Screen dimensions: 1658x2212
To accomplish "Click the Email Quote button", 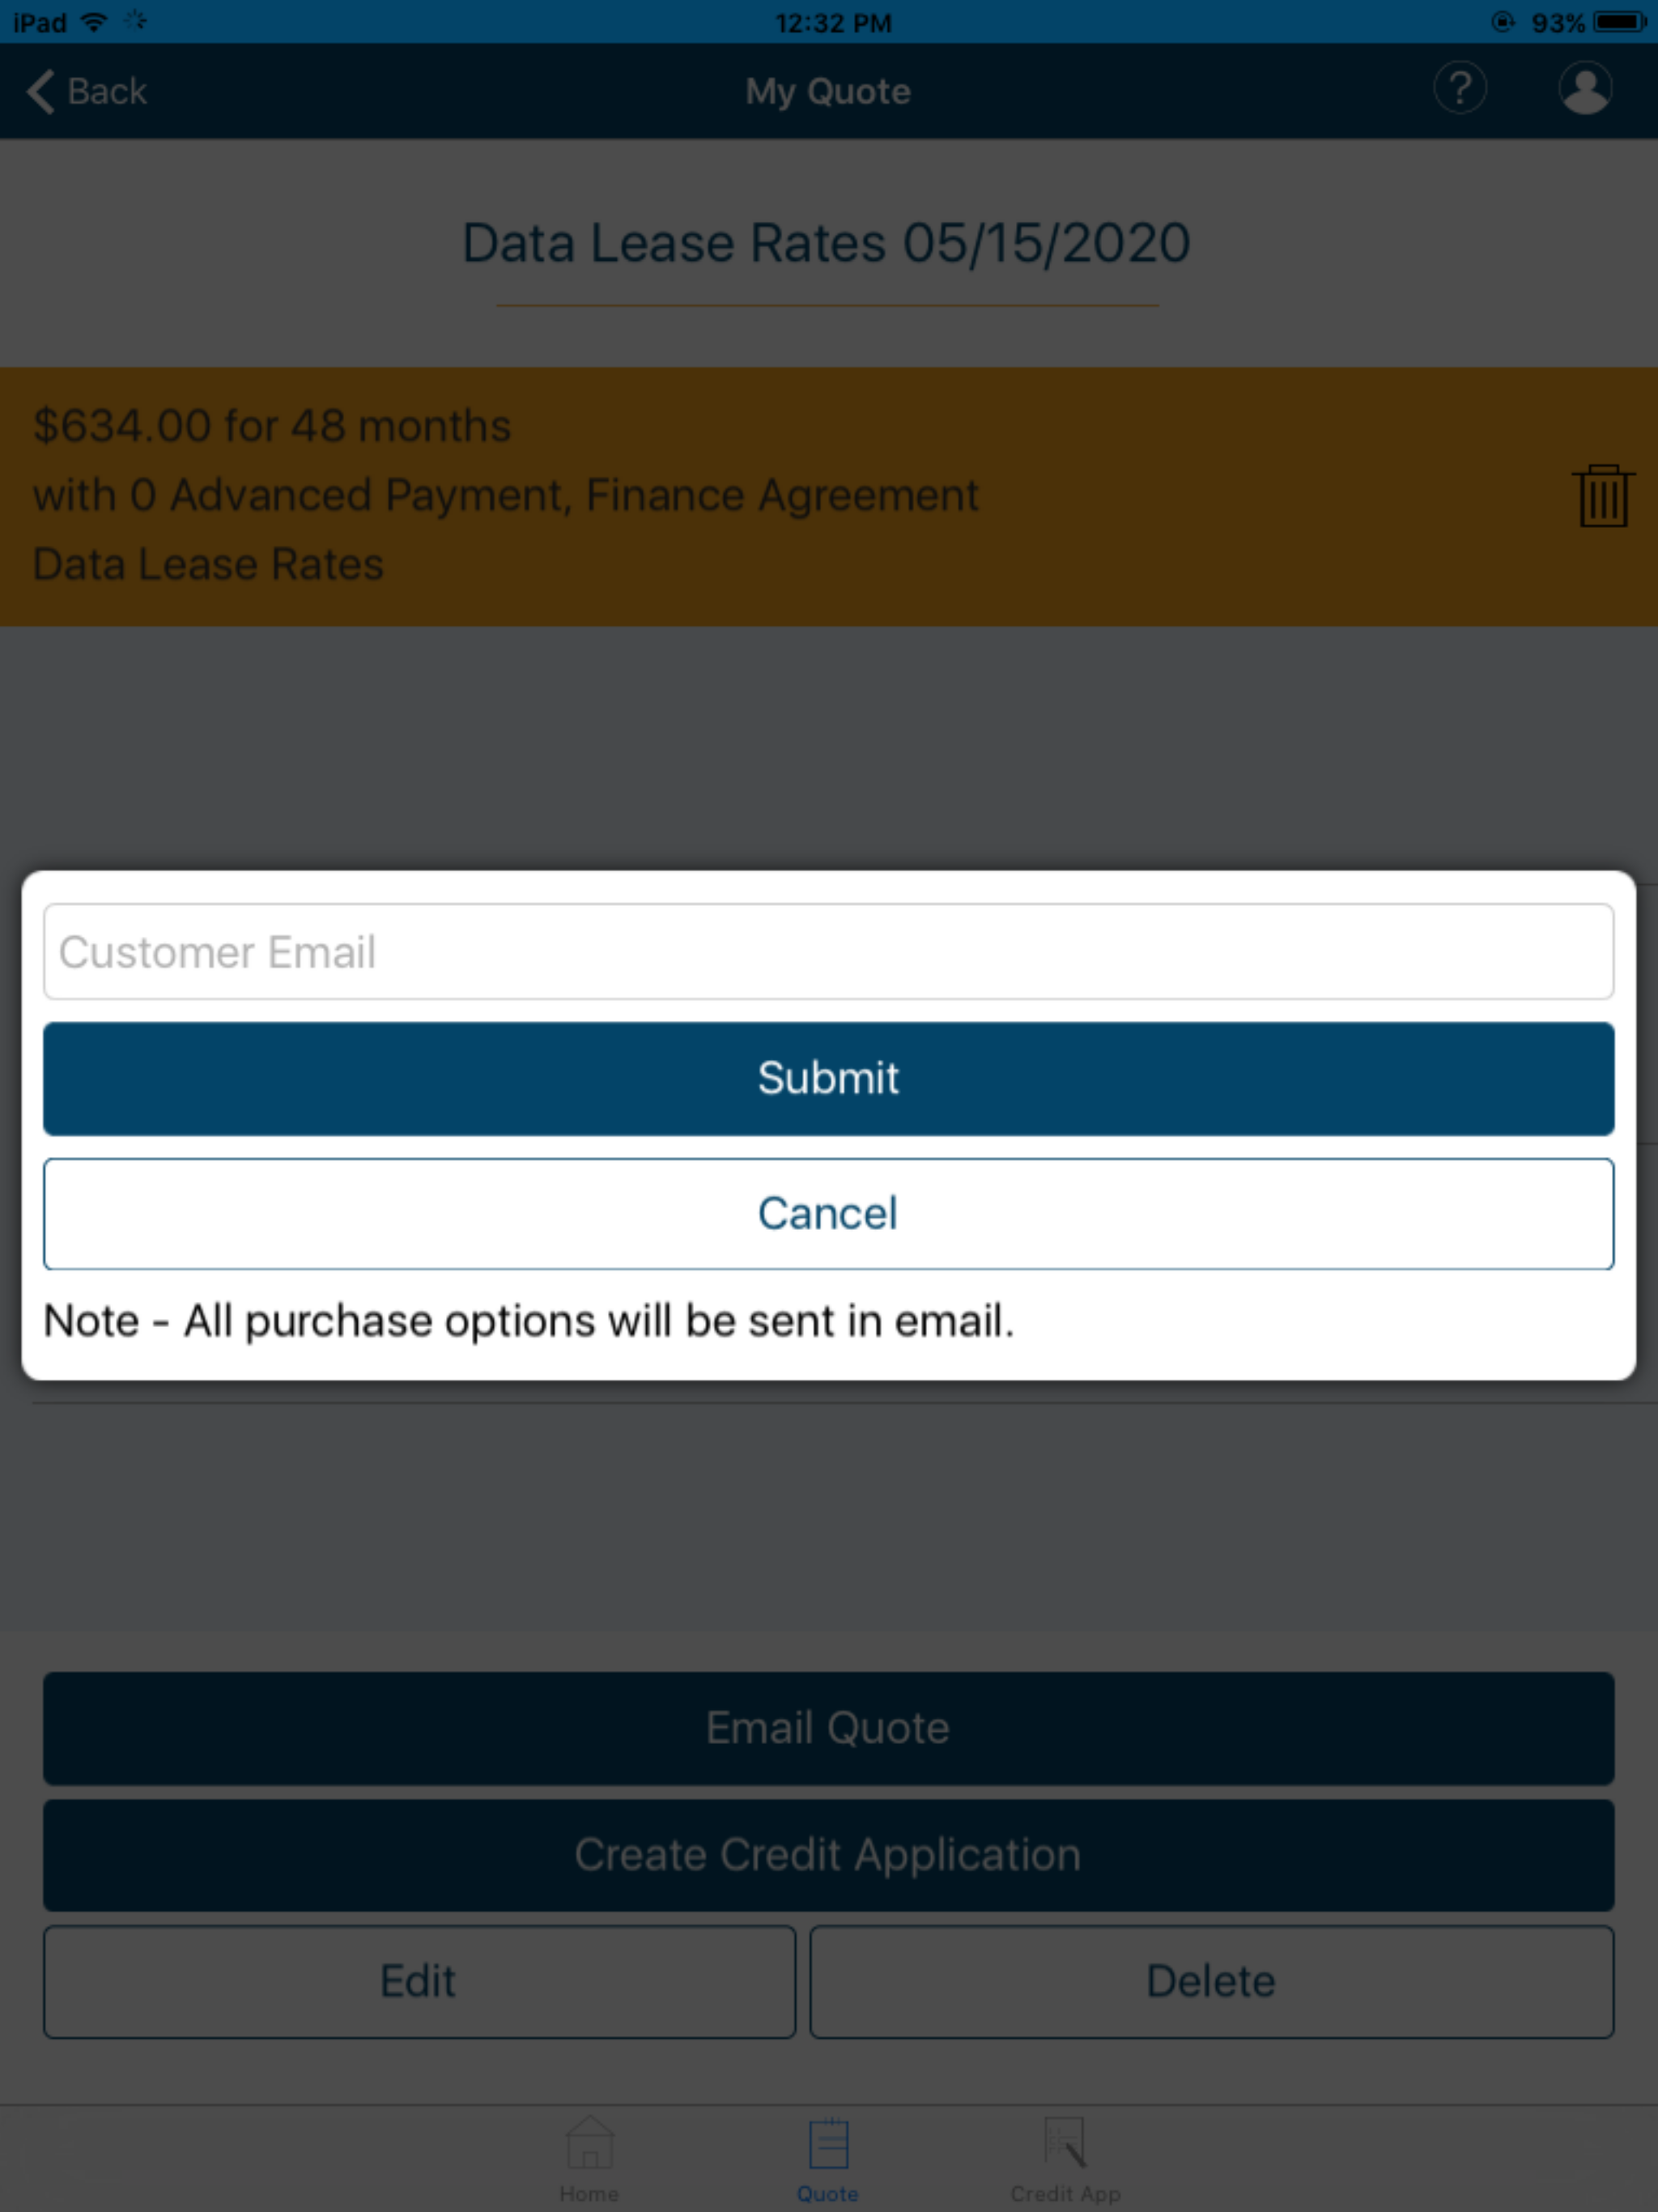I will pos(827,1727).
